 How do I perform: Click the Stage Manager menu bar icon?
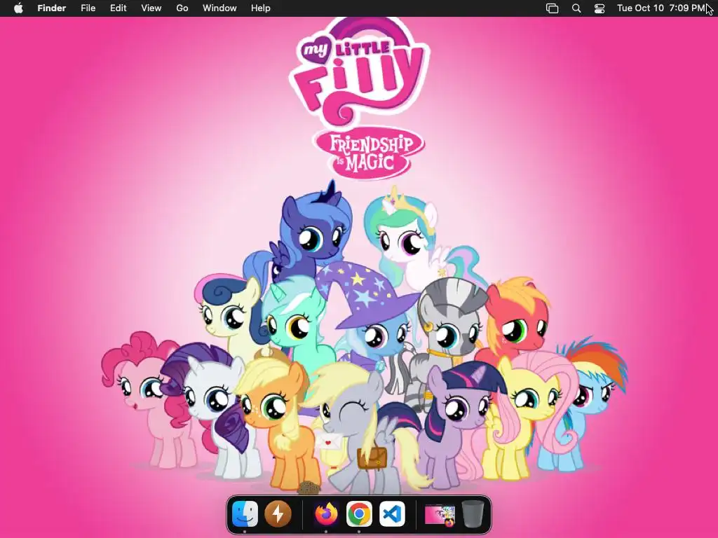[x=553, y=8]
